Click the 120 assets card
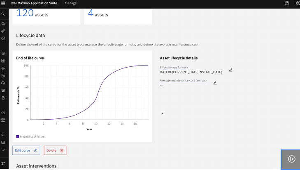This screenshot has height=170, width=300. click(x=47, y=16)
